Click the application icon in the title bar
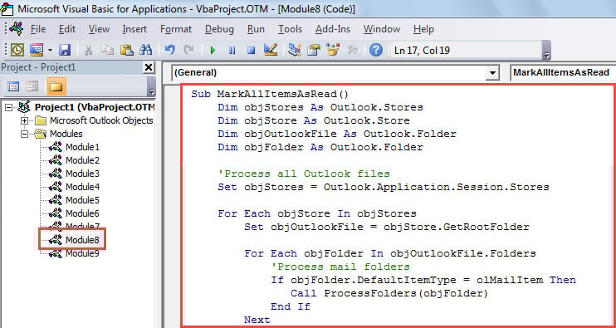Screen dimensions: 616x328 (x=7, y=8)
